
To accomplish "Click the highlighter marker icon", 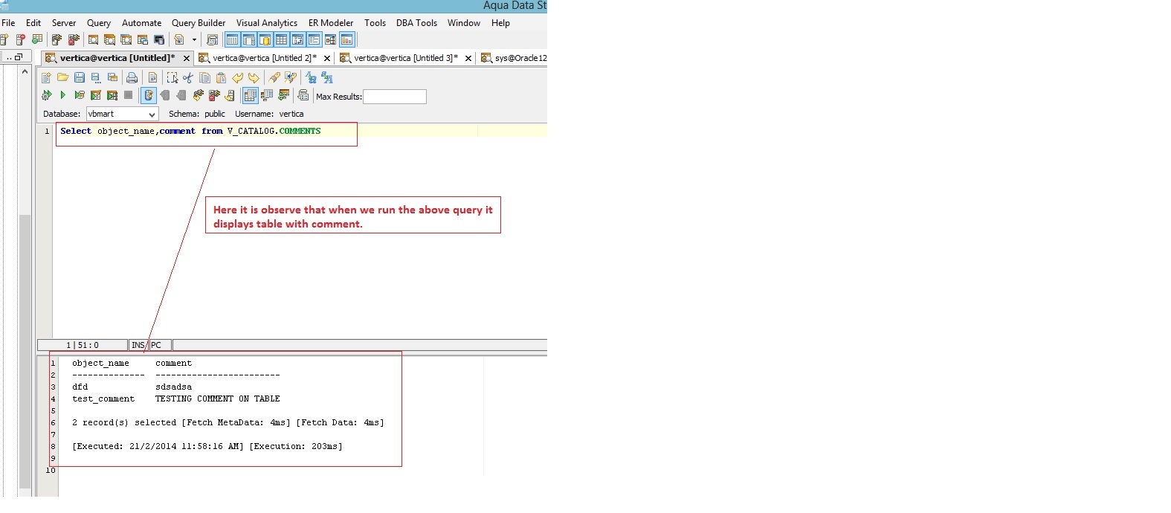I will (x=274, y=77).
